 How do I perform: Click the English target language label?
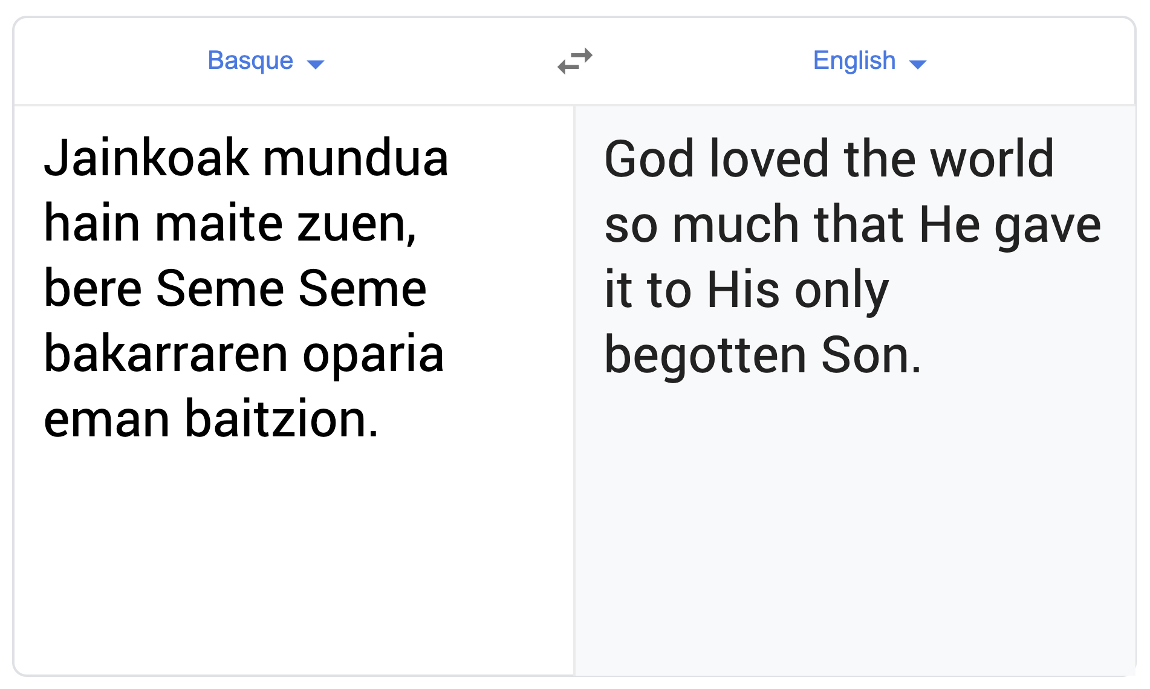[854, 60]
